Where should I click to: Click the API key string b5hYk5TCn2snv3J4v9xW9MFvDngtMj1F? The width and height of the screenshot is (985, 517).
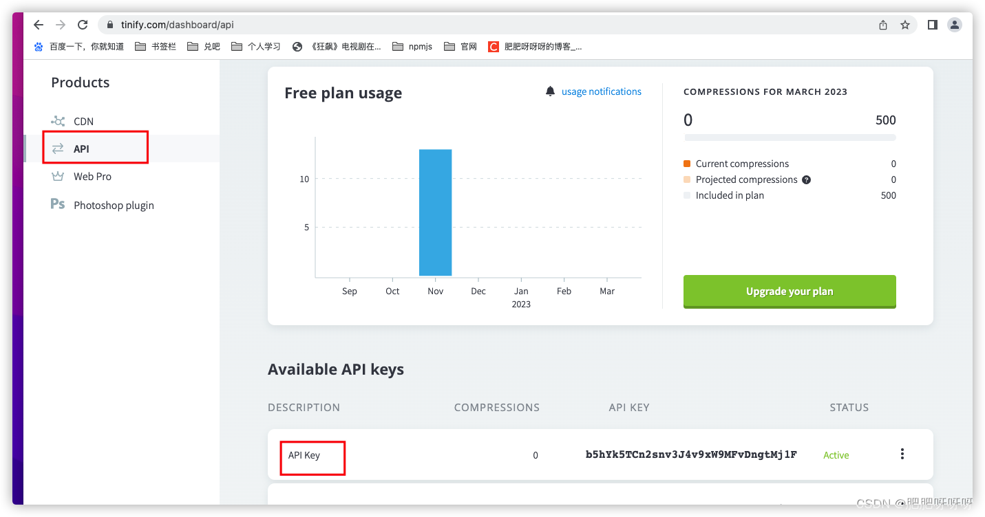click(x=691, y=454)
